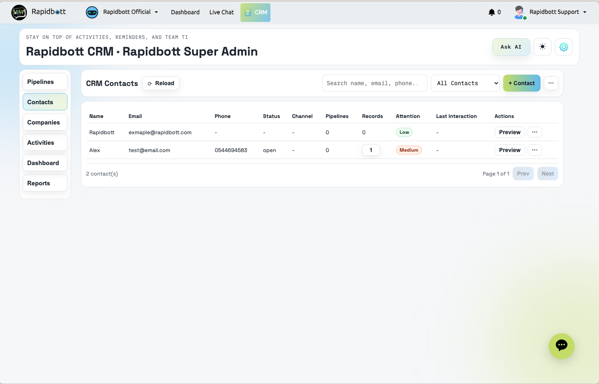Expand the All Contacts filter dropdown
Viewport: 599px width, 384px height.
[465, 83]
